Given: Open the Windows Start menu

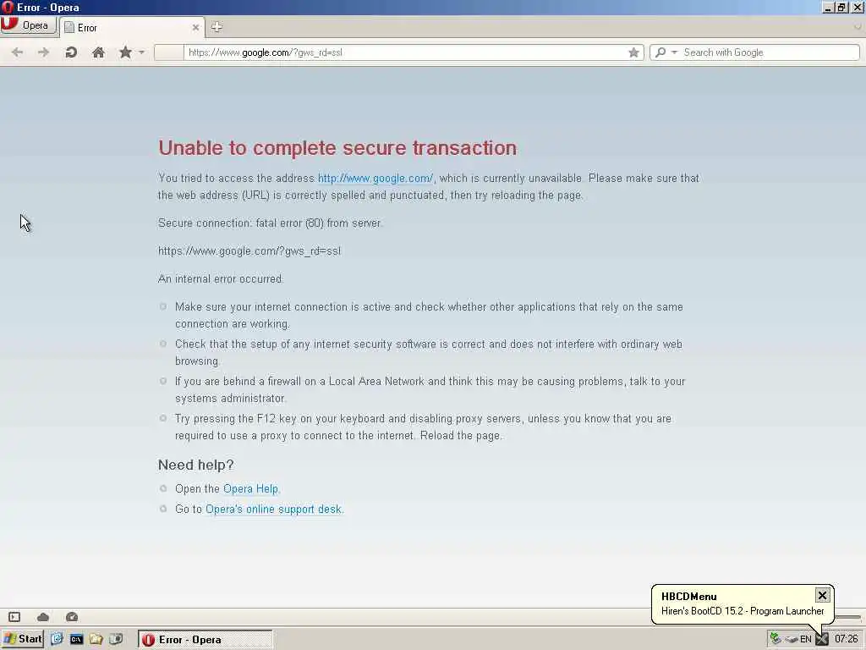Looking at the screenshot, I should point(23,639).
